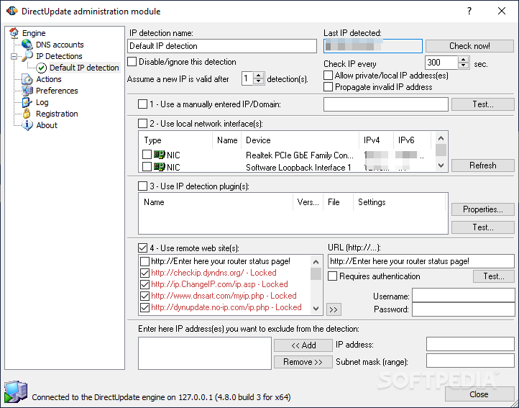Image resolution: width=519 pixels, height=408 pixels.
Task: Open the Log section
Action: (x=42, y=102)
